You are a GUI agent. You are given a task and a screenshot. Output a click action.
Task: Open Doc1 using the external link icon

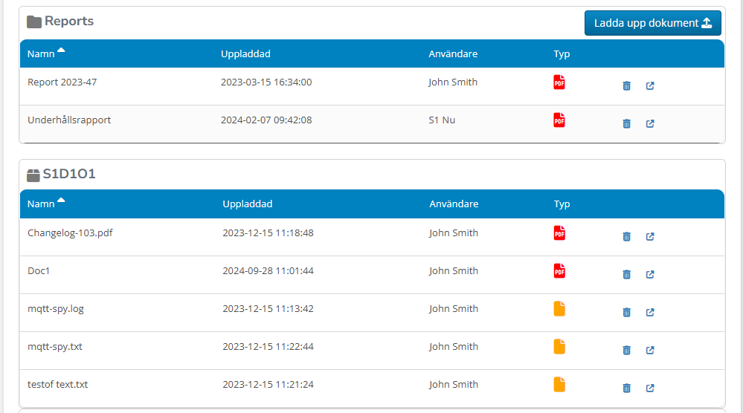pyautogui.click(x=649, y=275)
